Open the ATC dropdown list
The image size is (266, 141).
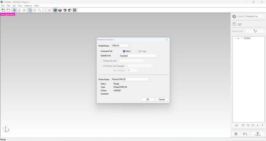click(140, 66)
